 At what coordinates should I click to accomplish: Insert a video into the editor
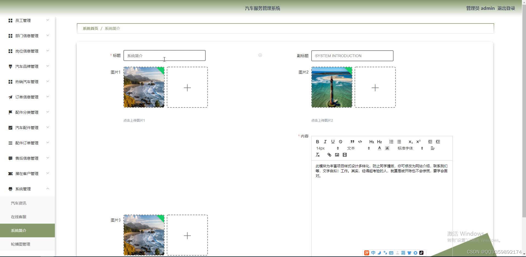pos(344,155)
